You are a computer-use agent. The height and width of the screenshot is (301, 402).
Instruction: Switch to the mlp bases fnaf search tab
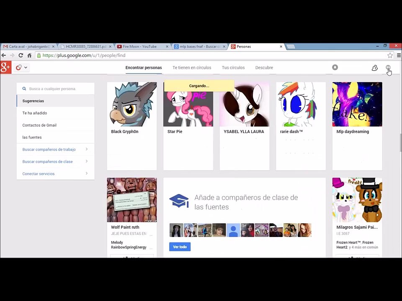click(x=199, y=46)
